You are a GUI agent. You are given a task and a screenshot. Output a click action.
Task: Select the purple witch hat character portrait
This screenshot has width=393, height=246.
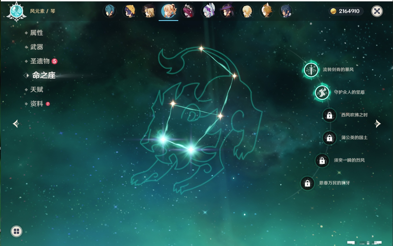(227, 11)
